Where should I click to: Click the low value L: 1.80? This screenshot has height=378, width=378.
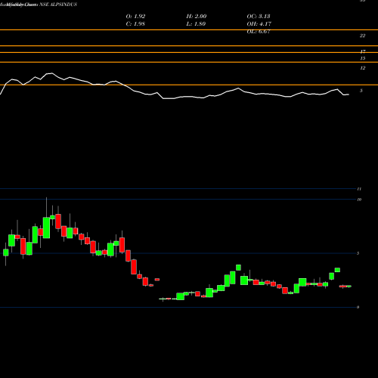coord(196,24)
